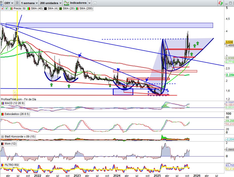The height and width of the screenshot is (177, 234).
Task: Click the 3,4800 price axis value
Action: pyautogui.click(x=230, y=45)
